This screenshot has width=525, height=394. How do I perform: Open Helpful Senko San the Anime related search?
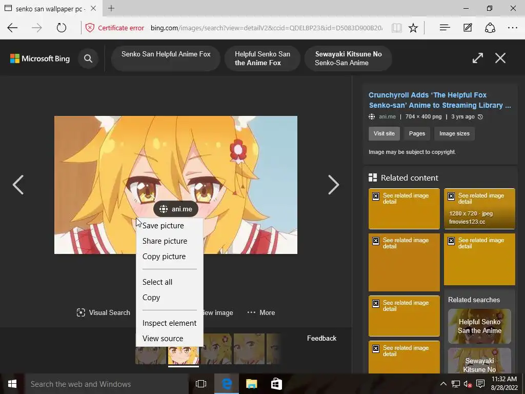(479, 326)
